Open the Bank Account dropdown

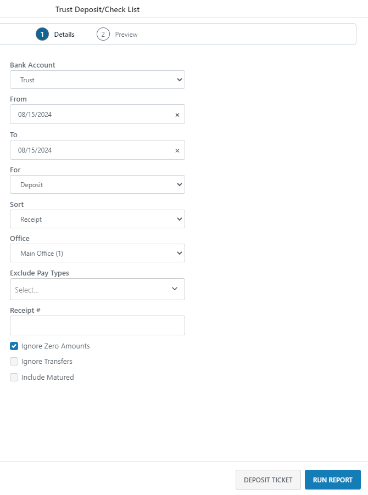[x=97, y=80]
